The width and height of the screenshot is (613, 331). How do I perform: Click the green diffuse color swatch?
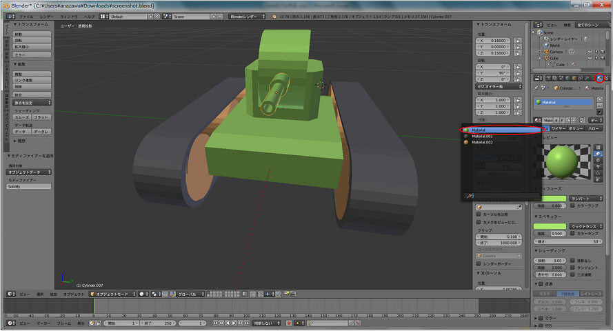[x=555, y=199]
